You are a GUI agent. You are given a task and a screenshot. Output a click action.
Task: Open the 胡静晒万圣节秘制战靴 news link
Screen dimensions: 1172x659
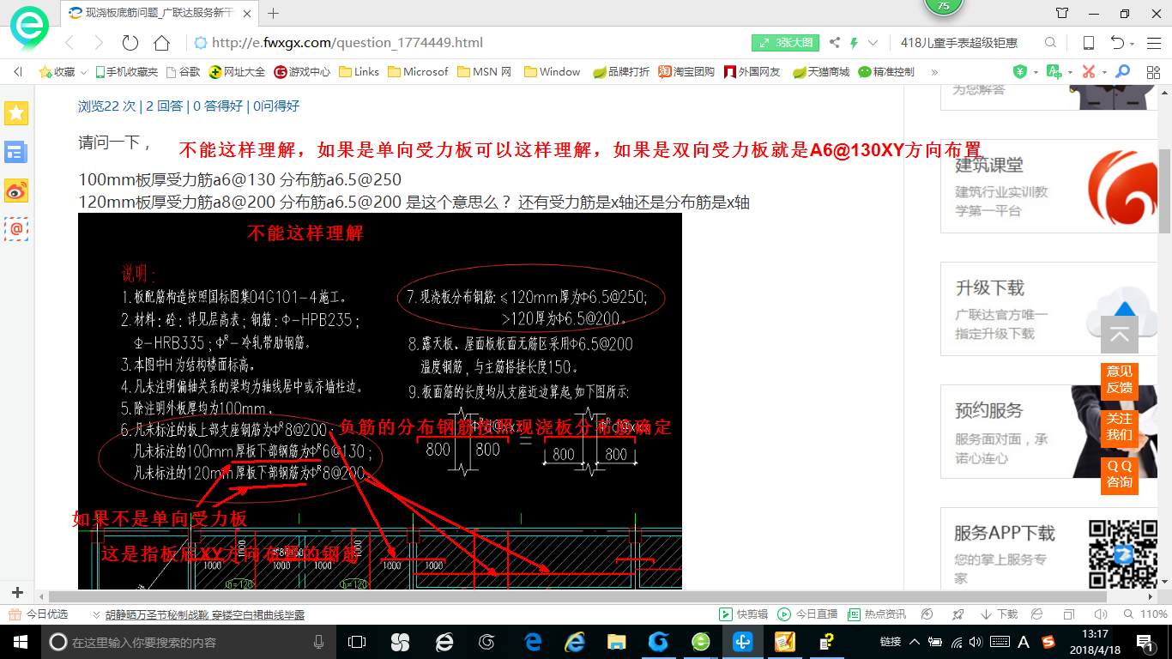click(205, 614)
